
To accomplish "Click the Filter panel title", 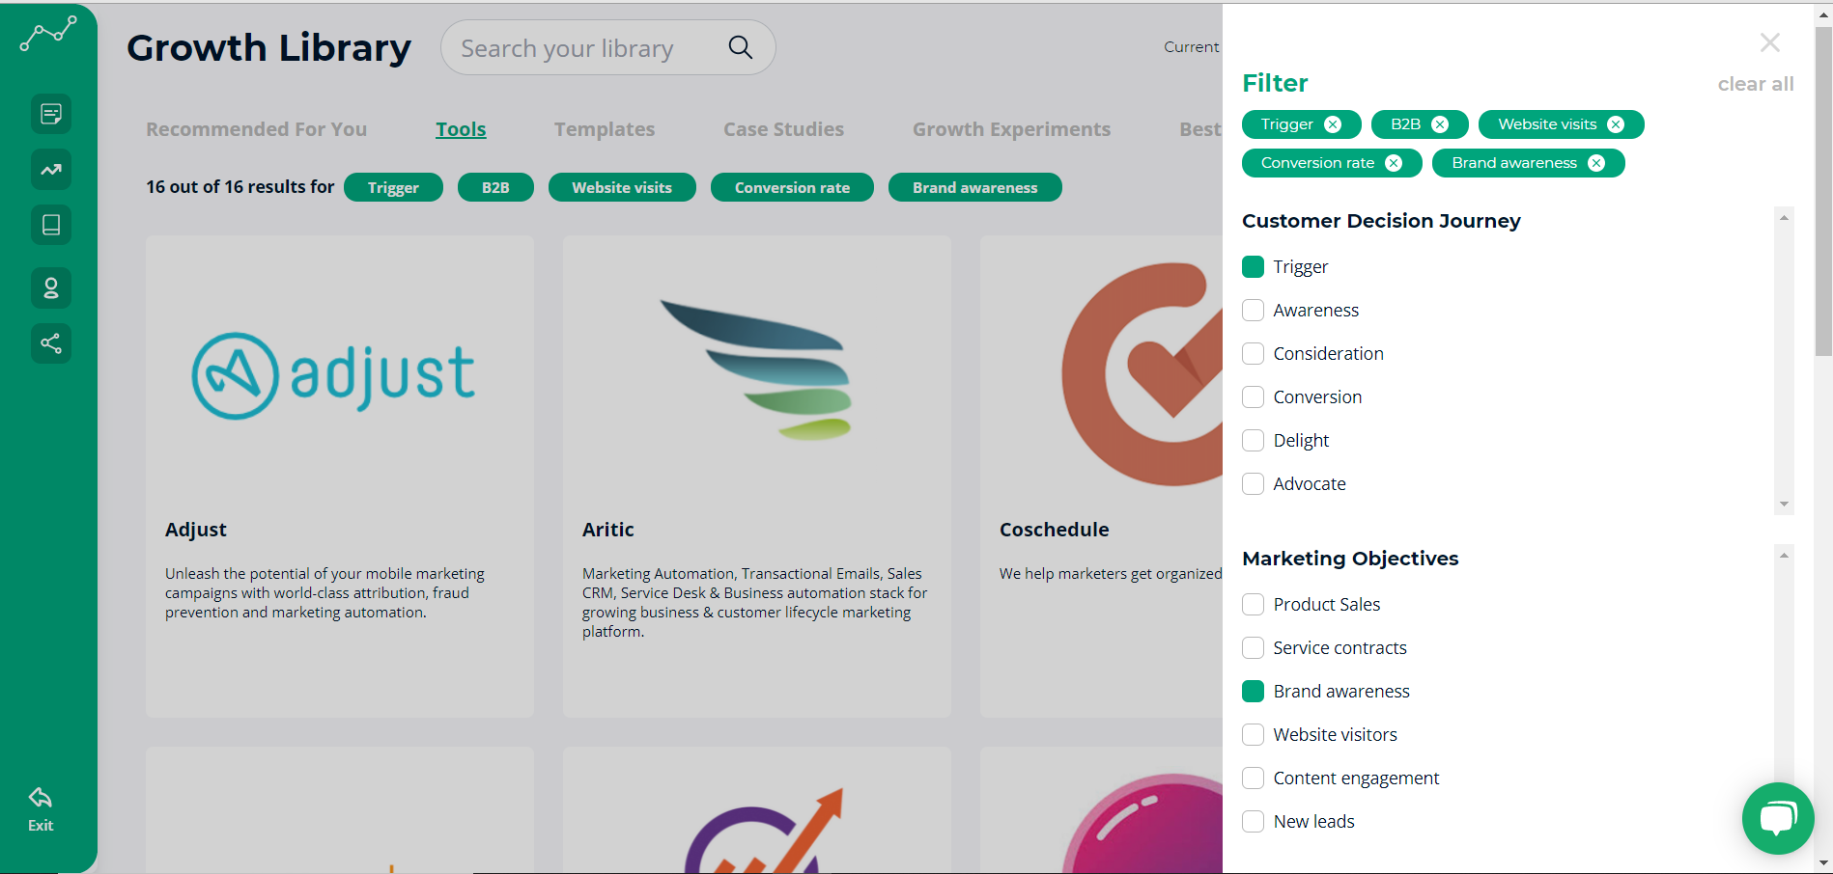I will [1275, 83].
